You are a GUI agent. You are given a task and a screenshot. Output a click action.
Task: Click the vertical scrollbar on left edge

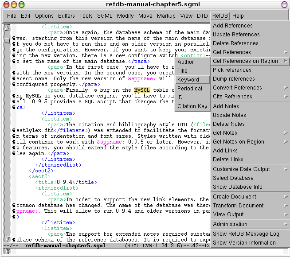tap(7, 133)
